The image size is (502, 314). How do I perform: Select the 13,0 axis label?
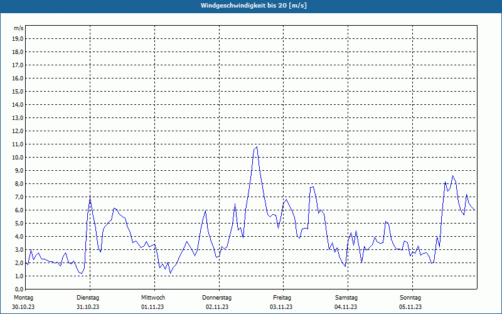click(18, 118)
